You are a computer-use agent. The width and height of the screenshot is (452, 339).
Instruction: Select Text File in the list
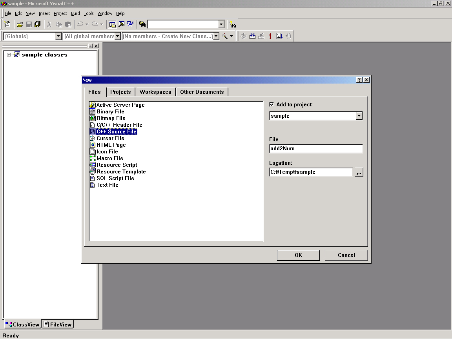point(104,185)
